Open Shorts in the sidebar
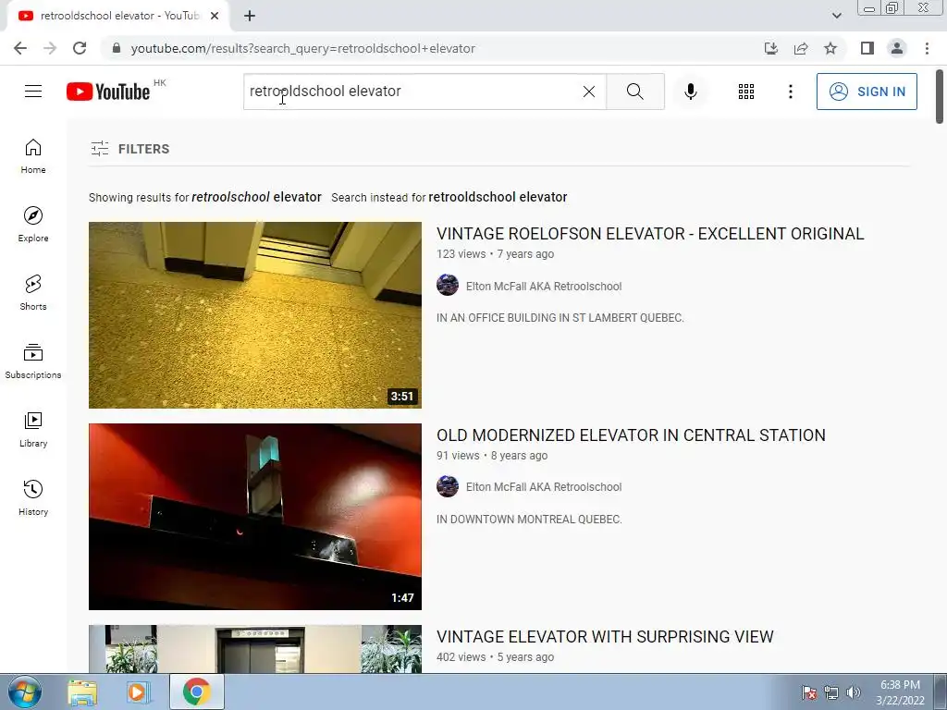Viewport: 947px width, 710px height. (x=33, y=293)
